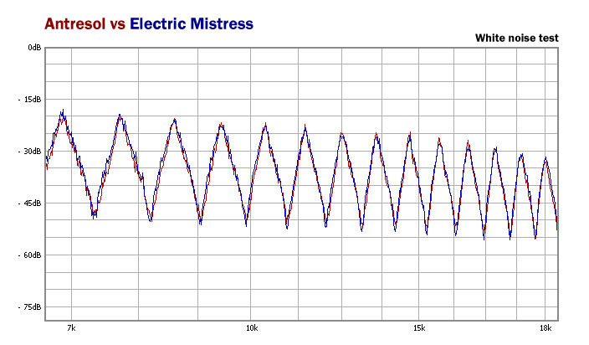Click the '- 15dB' axis label
Image resolution: width=589 pixels, height=345 pixels.
click(29, 99)
